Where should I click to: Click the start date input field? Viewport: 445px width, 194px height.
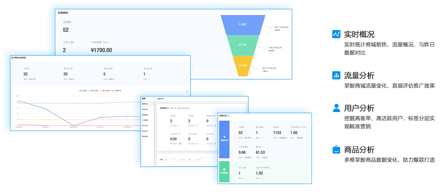tap(182, 160)
